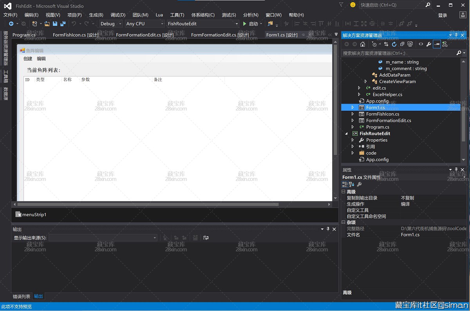This screenshot has width=470, height=311.
Task: Click the 创建 menu in the form designer
Action: click(28, 59)
